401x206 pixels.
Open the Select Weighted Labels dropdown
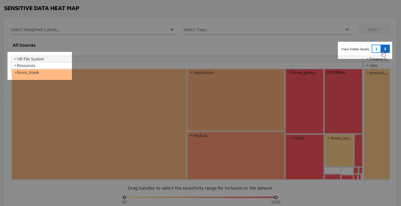[x=171, y=29]
